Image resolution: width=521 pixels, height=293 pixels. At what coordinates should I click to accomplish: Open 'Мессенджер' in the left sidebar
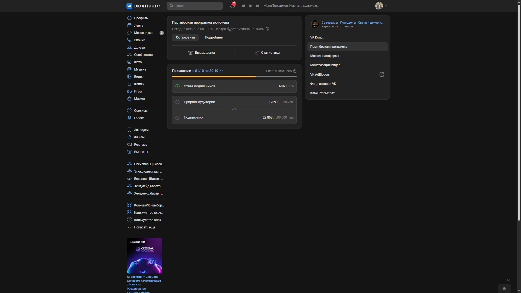(x=144, y=33)
